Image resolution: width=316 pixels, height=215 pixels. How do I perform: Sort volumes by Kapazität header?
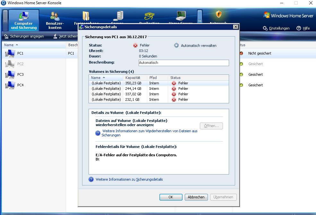point(135,78)
